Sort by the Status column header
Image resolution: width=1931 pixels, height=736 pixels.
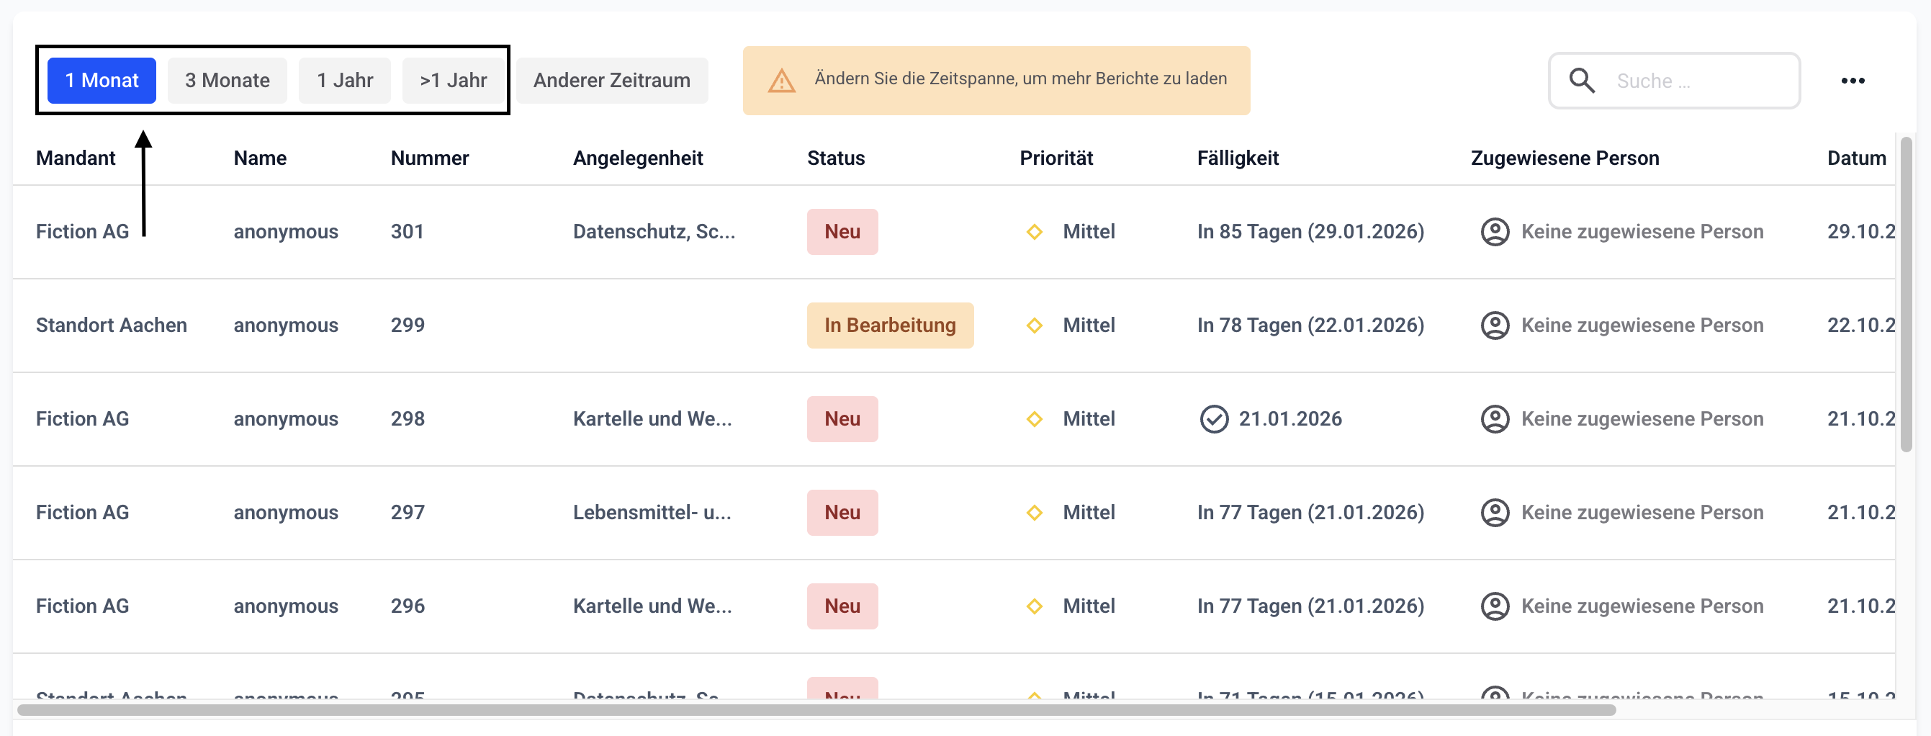coord(835,158)
